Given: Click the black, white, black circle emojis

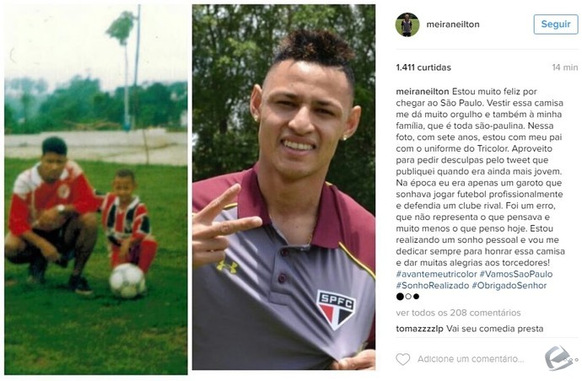Looking at the screenshot, I should 407,297.
